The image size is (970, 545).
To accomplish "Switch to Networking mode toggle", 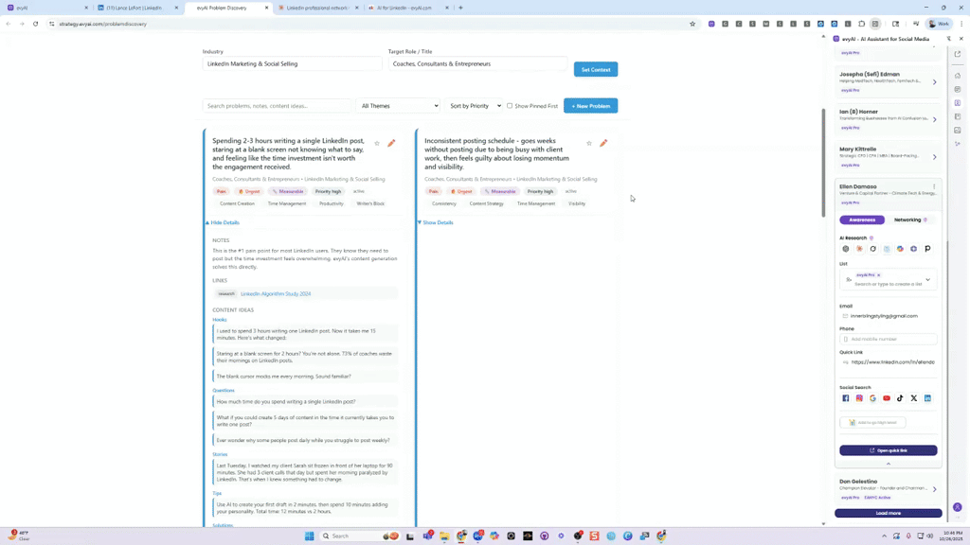I will coord(910,220).
